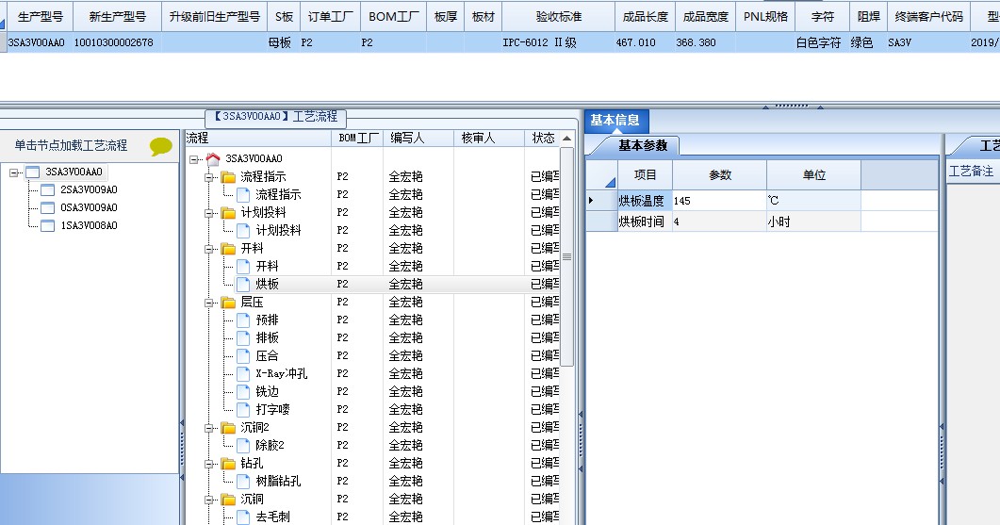Viewport: 1000px width, 525px height.
Task: Collapse the 流程指示 folder node
Action: click(x=208, y=177)
